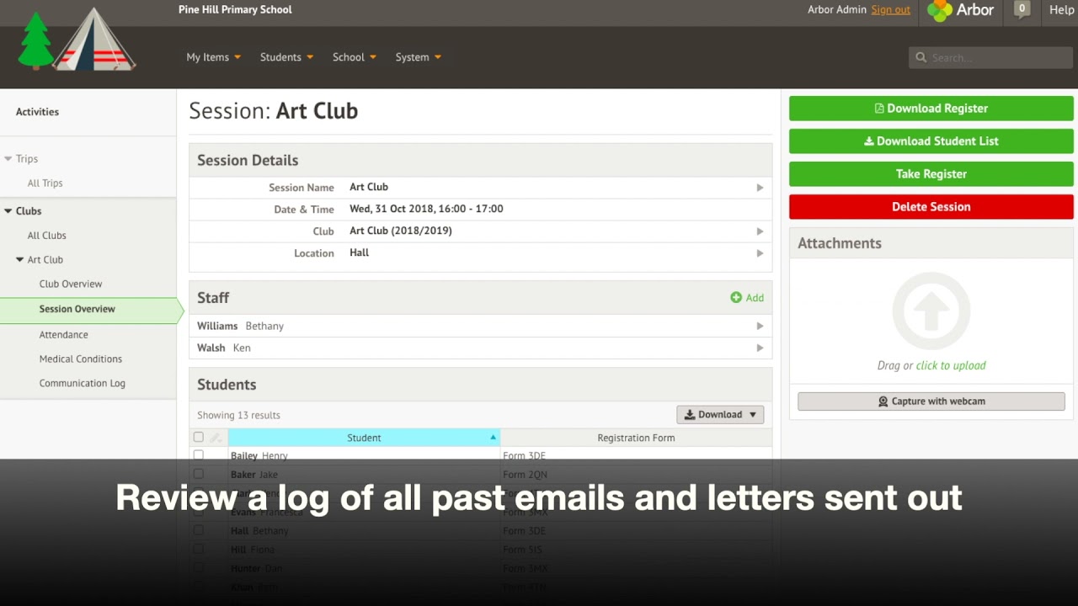
Task: Expand the Location row arrow
Action: [x=760, y=253]
